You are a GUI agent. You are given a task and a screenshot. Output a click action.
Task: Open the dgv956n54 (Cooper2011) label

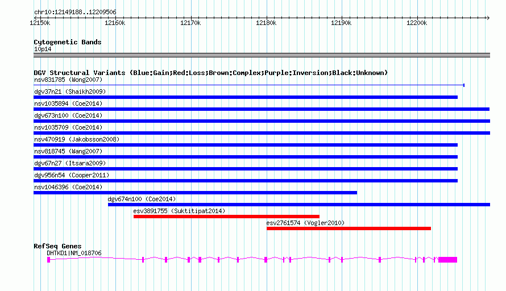pyautogui.click(x=72, y=175)
